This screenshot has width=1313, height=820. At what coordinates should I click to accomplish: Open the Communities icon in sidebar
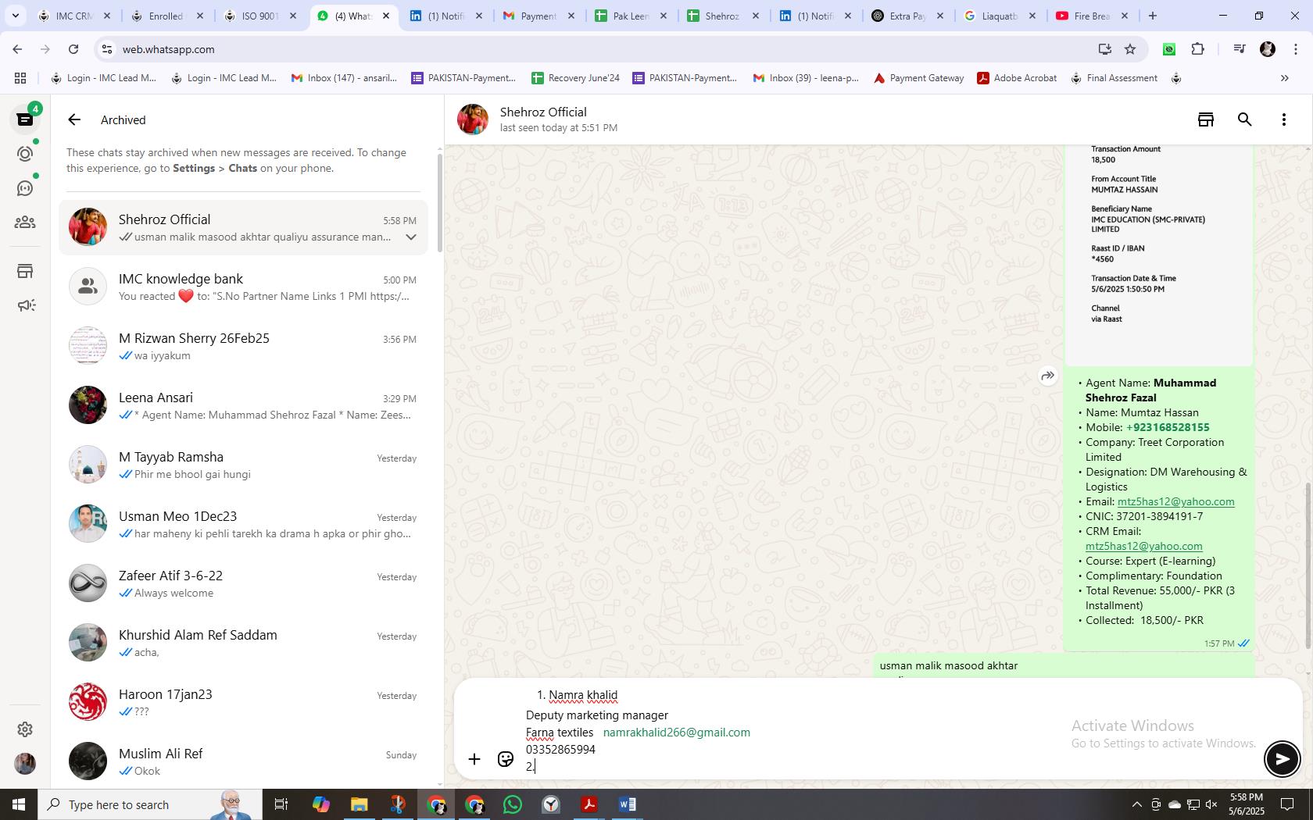point(25,223)
